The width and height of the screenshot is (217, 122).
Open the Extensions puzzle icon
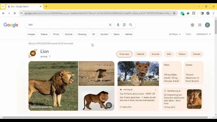(x=194, y=13)
